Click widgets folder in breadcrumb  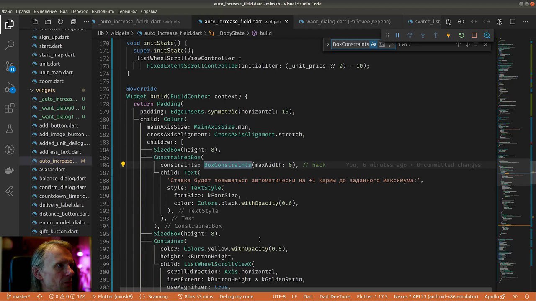119,33
